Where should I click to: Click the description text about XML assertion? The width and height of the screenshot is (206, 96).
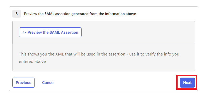point(99,58)
